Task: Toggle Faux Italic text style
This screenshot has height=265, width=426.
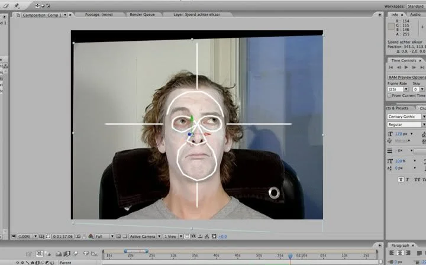Action: click(407, 179)
